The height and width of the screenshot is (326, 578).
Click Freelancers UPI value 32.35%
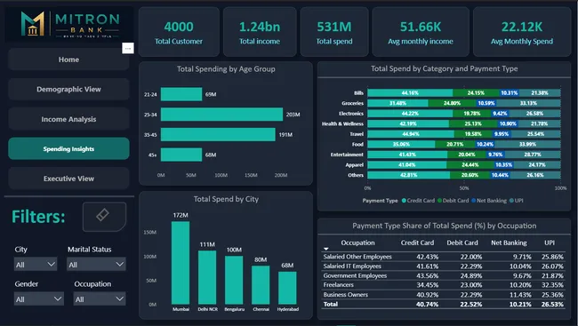point(552,285)
